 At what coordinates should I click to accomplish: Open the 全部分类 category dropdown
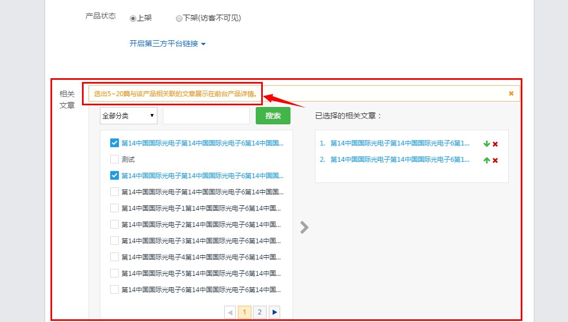tap(128, 116)
